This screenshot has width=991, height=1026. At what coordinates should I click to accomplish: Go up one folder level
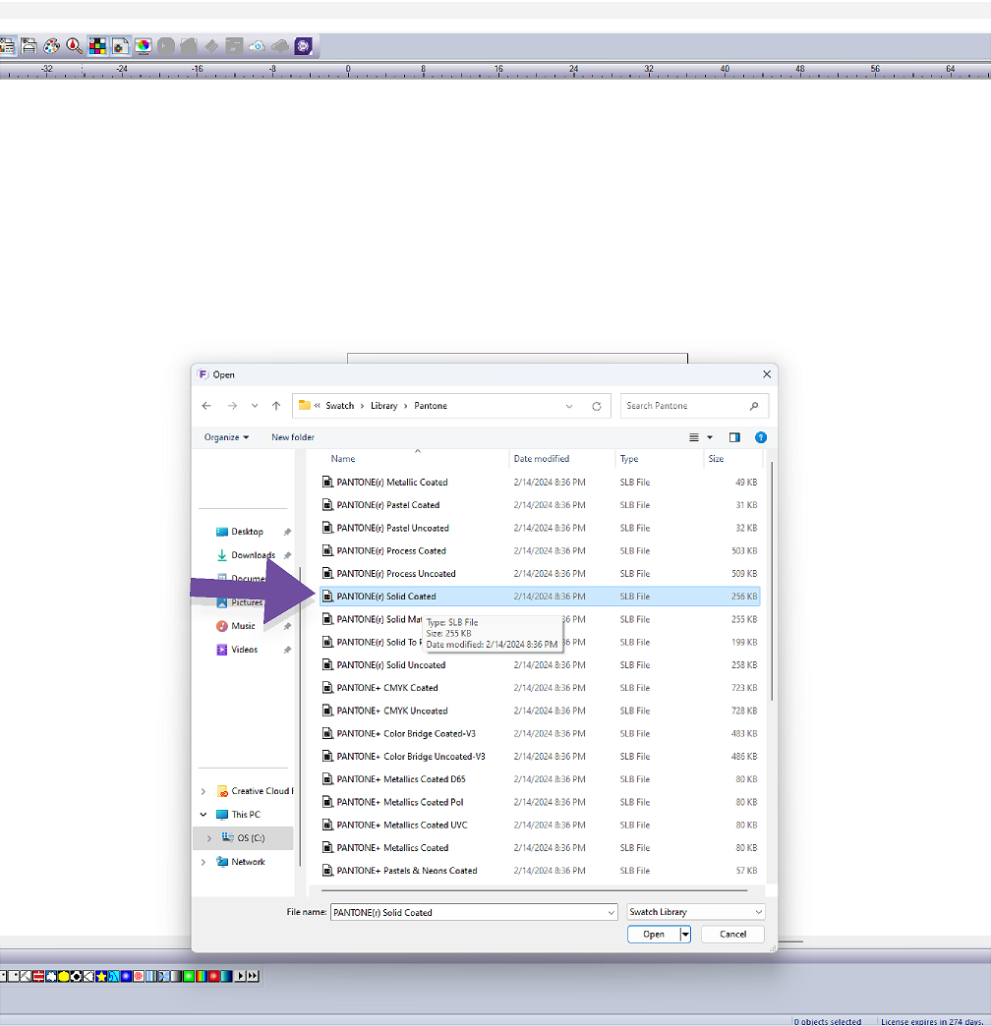coord(276,406)
